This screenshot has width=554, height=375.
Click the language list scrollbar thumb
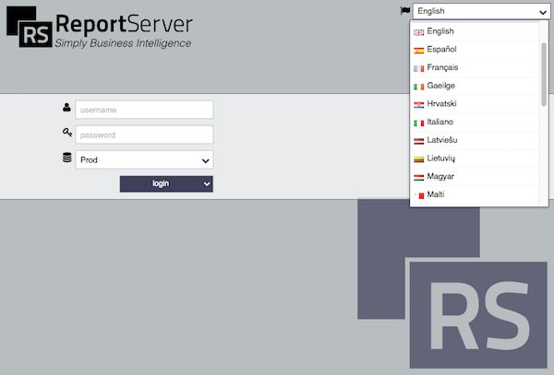544,74
